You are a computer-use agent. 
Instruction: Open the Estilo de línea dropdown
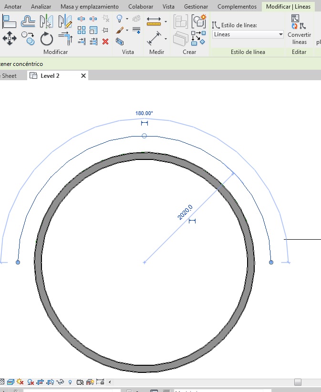click(x=248, y=34)
